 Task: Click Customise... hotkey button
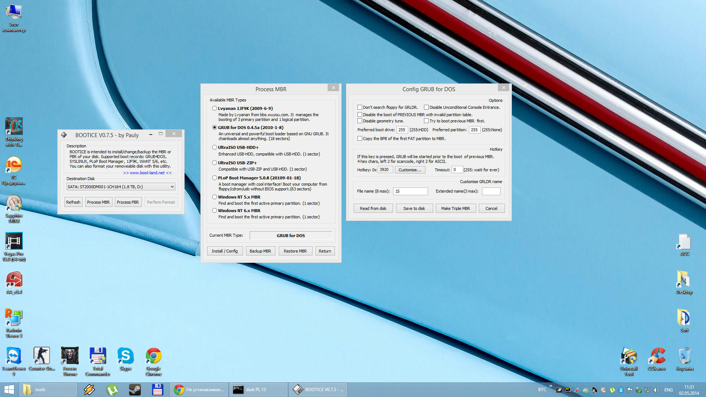410,170
